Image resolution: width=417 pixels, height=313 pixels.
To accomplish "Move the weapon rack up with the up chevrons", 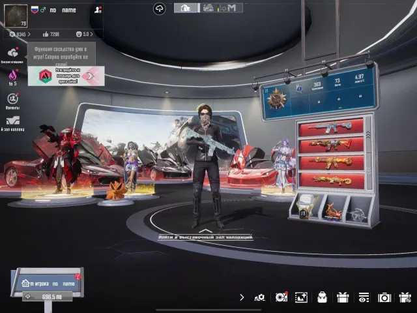I will click(x=368, y=135).
